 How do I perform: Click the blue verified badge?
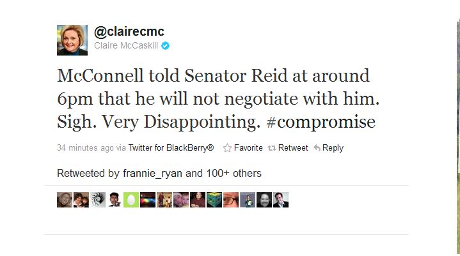165,46
